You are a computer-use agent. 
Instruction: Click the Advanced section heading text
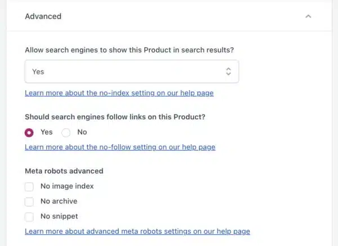43,16
